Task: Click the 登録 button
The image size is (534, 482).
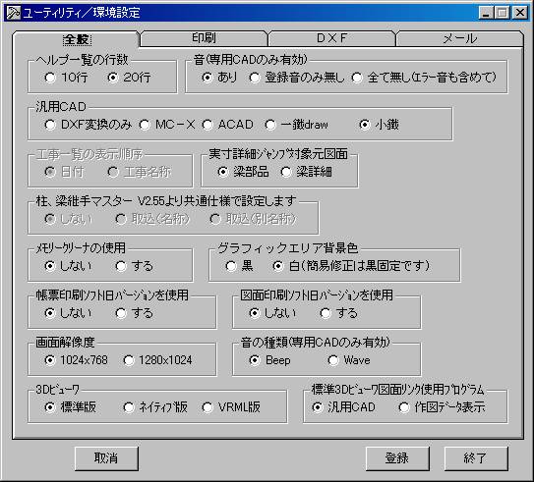Action: click(x=397, y=458)
